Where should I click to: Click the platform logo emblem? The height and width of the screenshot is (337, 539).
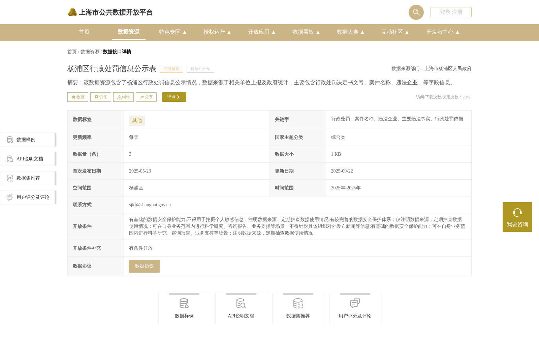[x=72, y=12]
